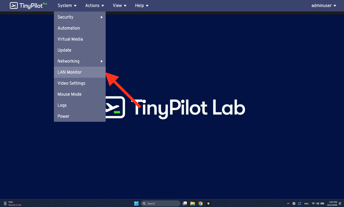Viewport: 344px width, 207px height.
Task: Open the View dropdown menu
Action: click(120, 6)
